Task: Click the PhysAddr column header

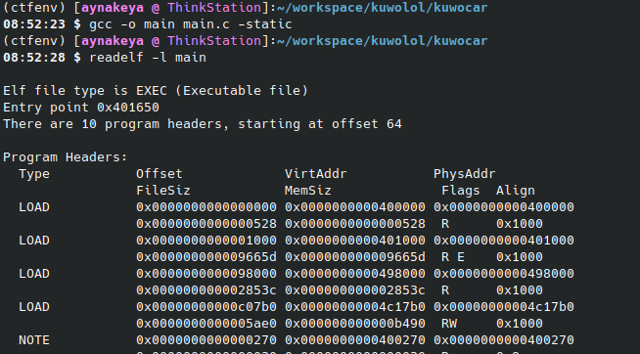Action: [465, 174]
